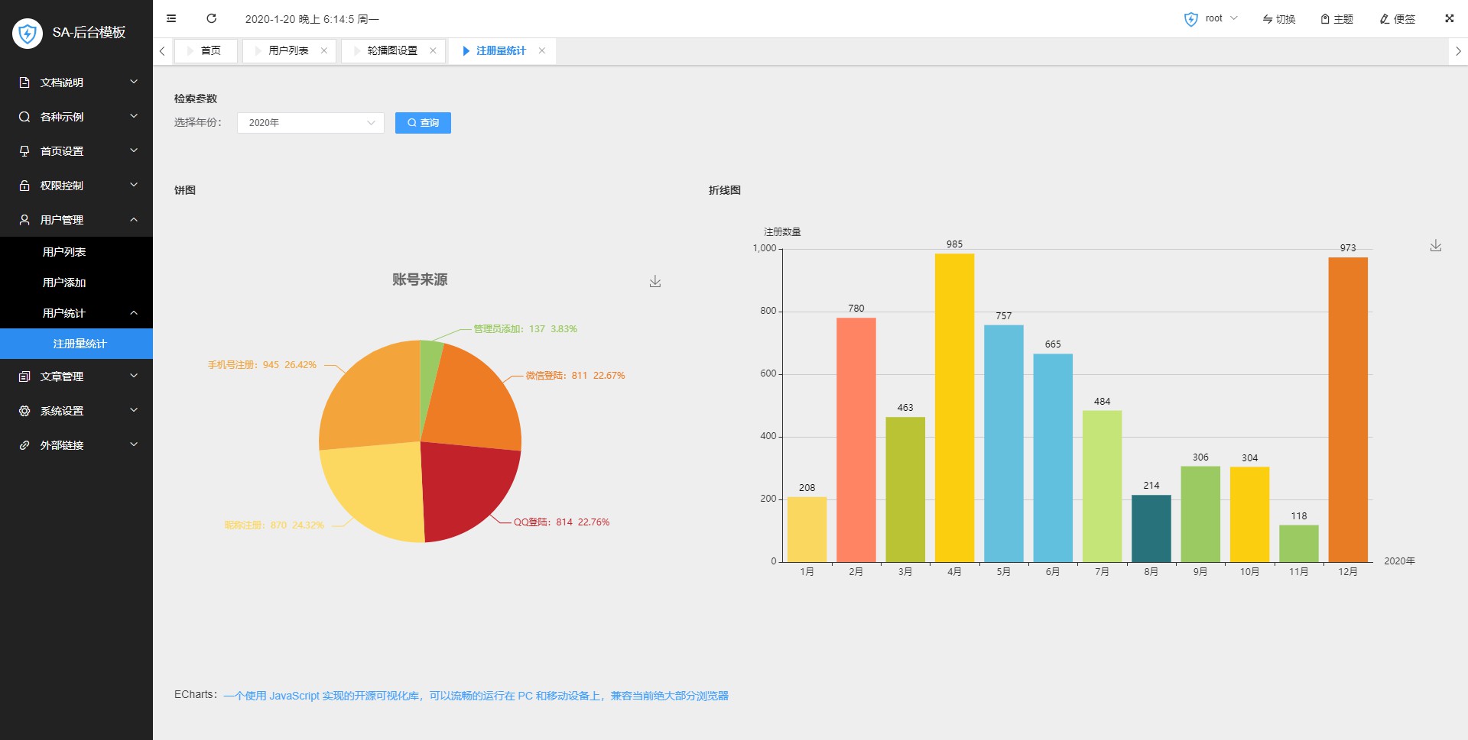Open the 主题 theme settings

(1336, 18)
